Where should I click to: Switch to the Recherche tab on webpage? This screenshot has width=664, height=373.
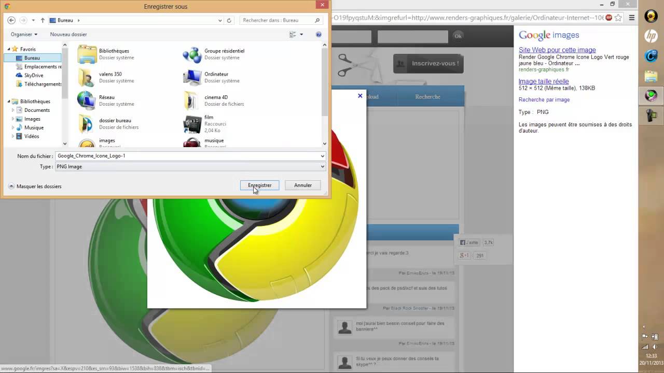(x=427, y=97)
